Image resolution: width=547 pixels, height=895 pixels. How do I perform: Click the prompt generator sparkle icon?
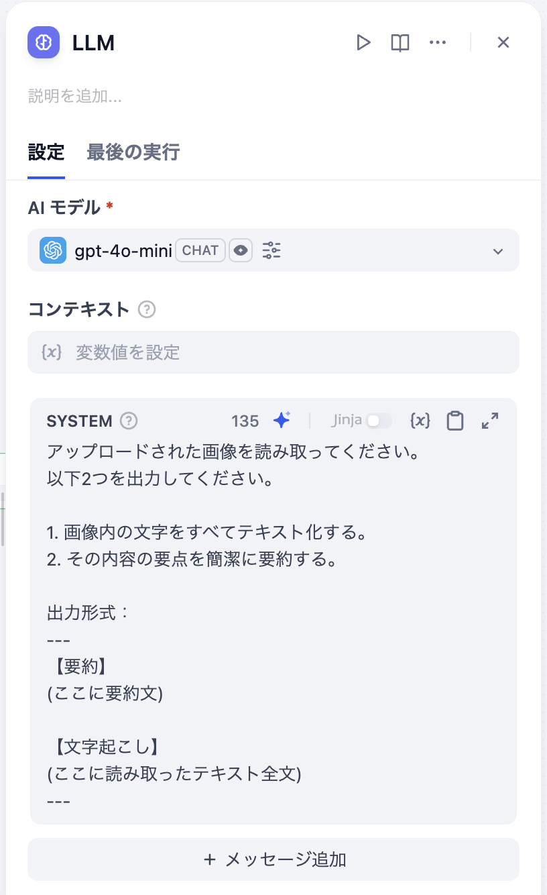(x=282, y=421)
